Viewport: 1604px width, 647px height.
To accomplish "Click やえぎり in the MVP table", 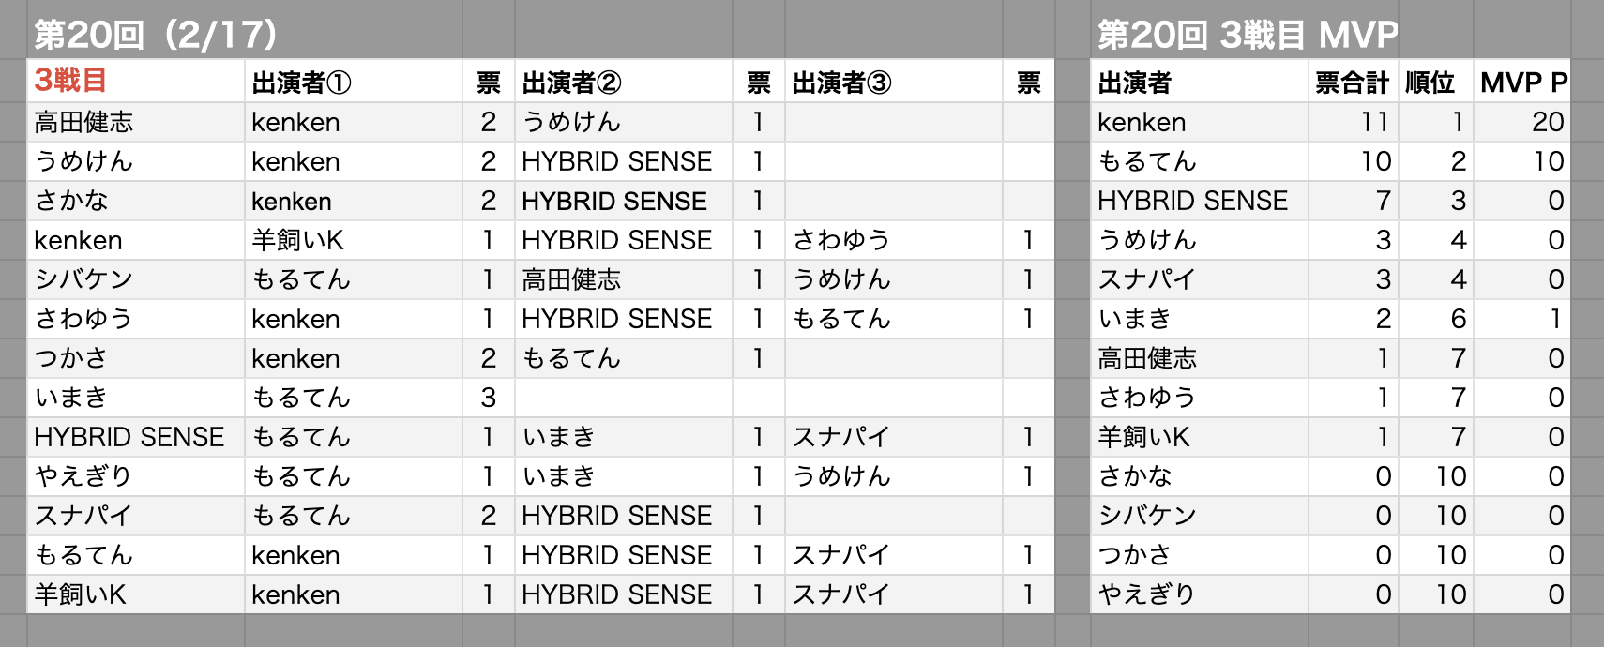I will point(1146,594).
